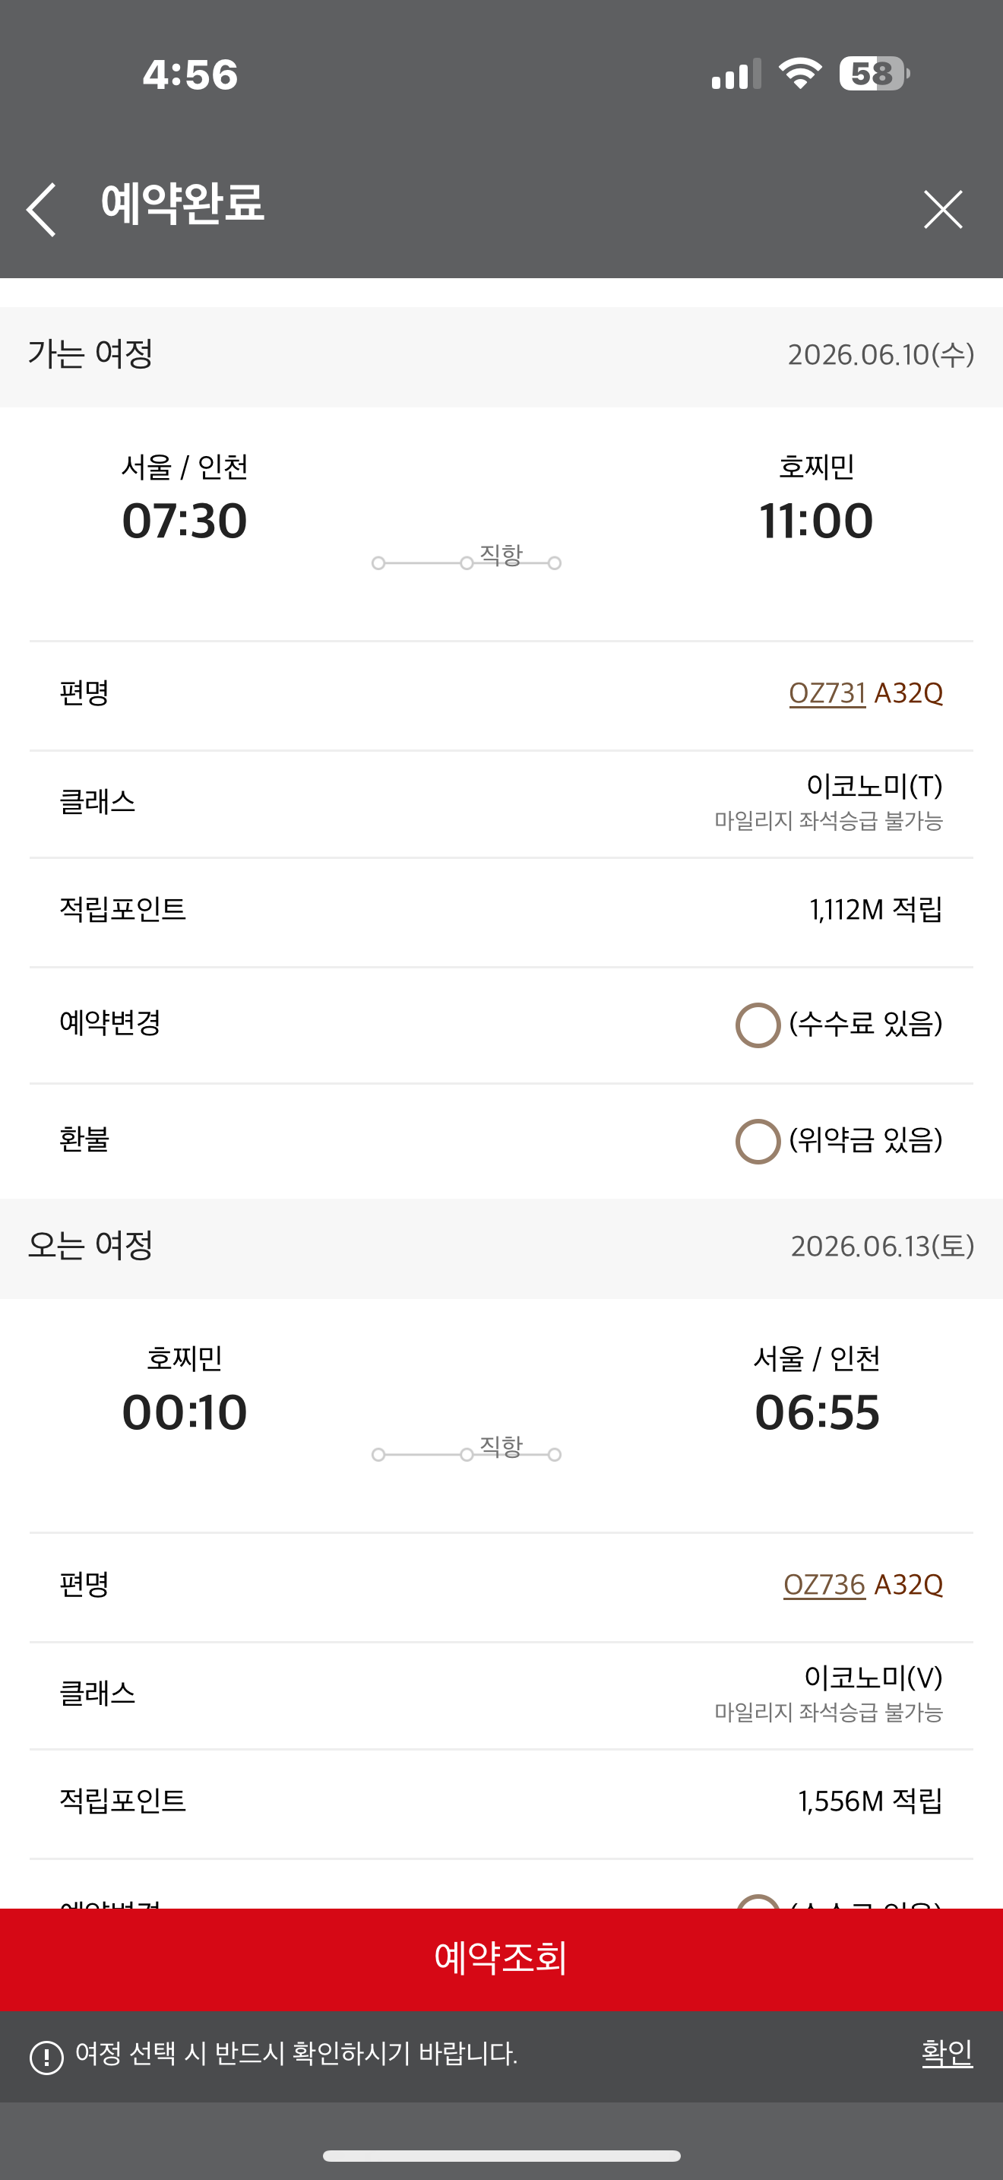Image resolution: width=1003 pixels, height=2180 pixels.
Task: Tap the cellular signal bars icon
Action: pos(735,74)
